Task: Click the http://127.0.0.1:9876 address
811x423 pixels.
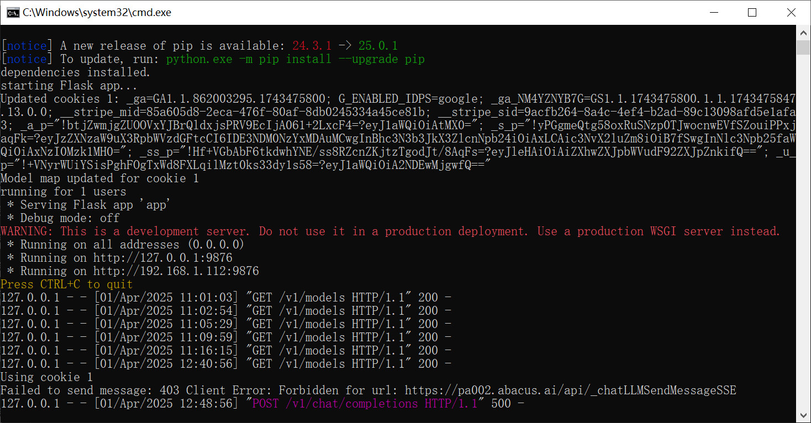Action: (x=162, y=258)
